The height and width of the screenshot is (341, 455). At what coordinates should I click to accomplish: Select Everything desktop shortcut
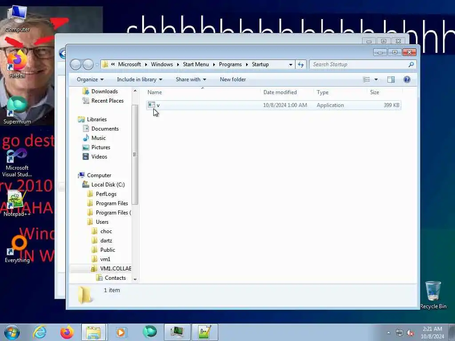coord(17,250)
